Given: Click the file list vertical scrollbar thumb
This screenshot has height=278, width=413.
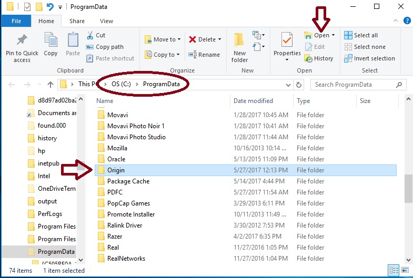Looking at the screenshot, I should 408,188.
